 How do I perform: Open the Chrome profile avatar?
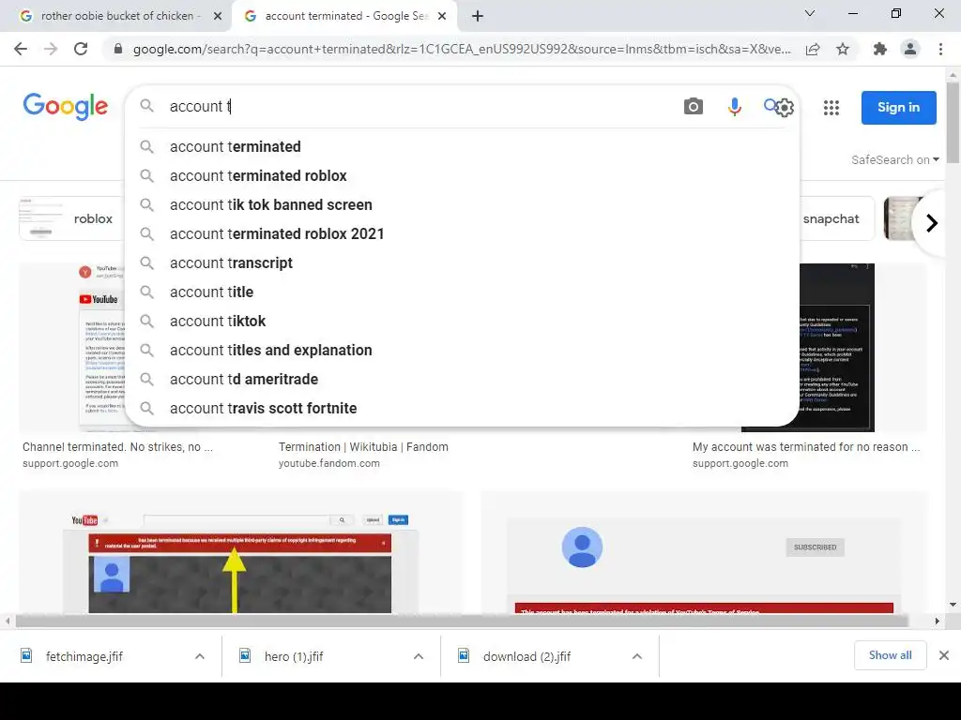tap(910, 49)
